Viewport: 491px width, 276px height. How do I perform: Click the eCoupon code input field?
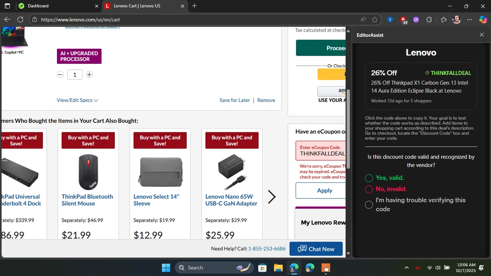[321, 151]
